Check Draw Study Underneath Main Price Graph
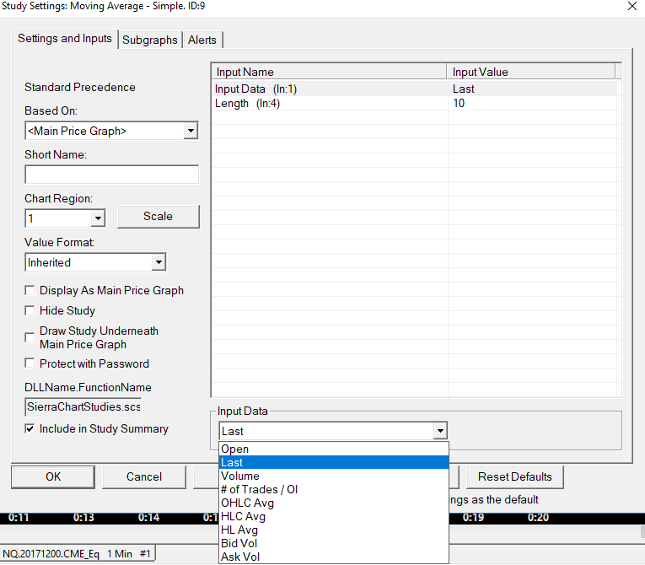645x565 pixels. [30, 337]
